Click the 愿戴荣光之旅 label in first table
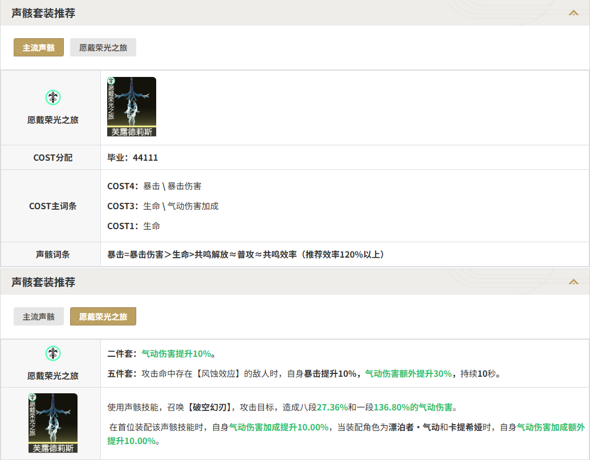The width and height of the screenshot is (590, 460). click(52, 120)
